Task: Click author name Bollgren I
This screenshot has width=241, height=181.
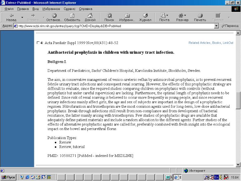Action: 57,62
